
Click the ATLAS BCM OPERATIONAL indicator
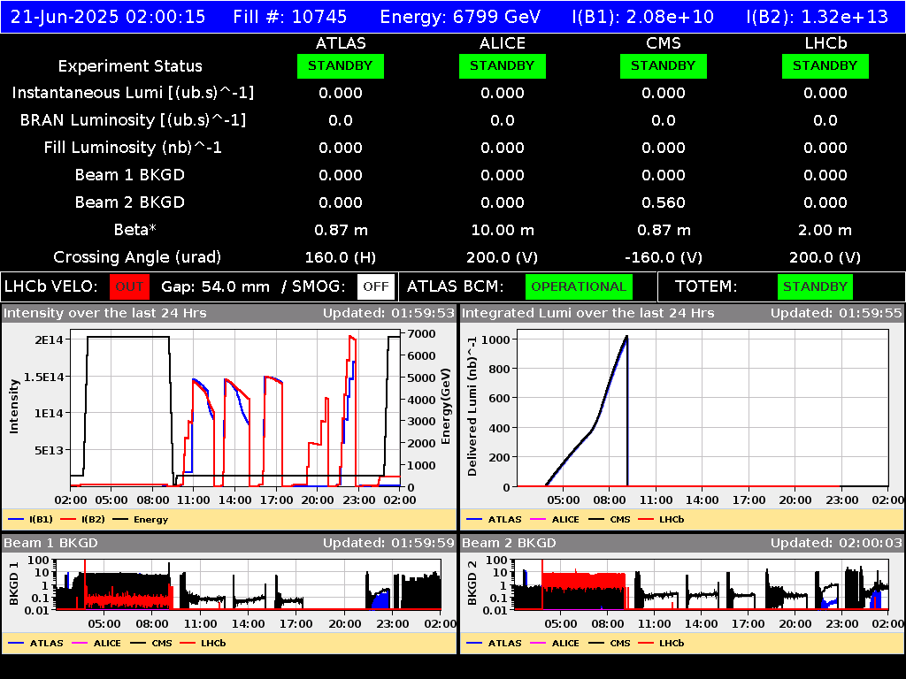579,287
